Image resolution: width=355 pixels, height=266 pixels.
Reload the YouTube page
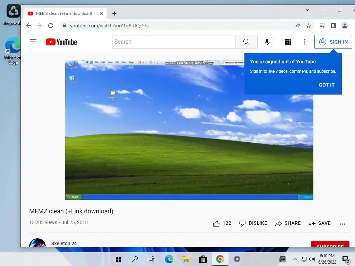(x=51, y=26)
